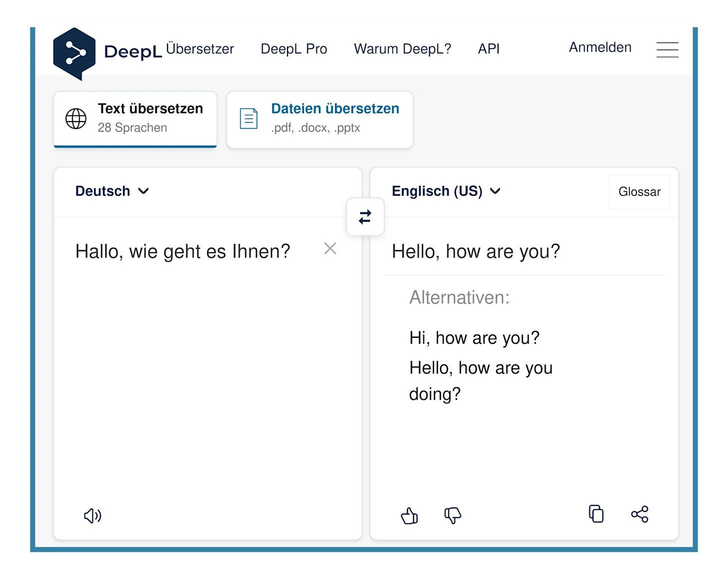Open the Glossar button
The width and height of the screenshot is (728, 569).
[639, 192]
